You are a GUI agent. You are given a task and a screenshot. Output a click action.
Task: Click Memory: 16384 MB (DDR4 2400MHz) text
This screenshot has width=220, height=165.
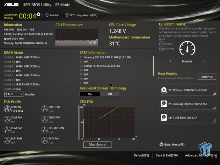pyautogui.click(x=26, y=43)
